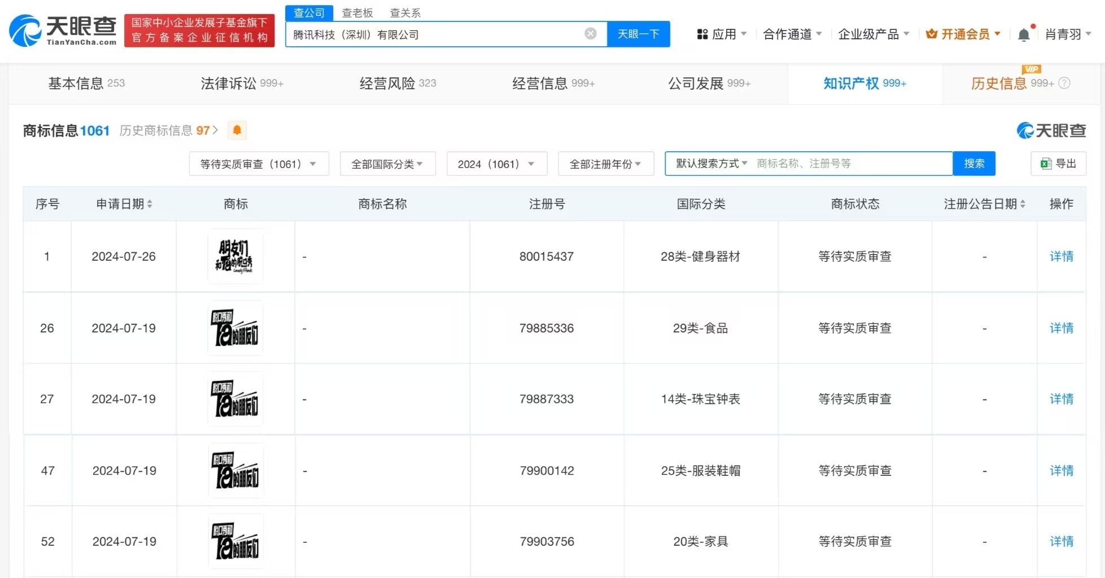Image resolution: width=1105 pixels, height=578 pixels.
Task: Click the help question mark next to 历史信息
Action: pyautogui.click(x=1065, y=83)
